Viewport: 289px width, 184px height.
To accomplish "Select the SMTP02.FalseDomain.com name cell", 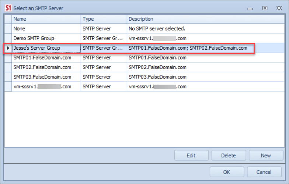I will pos(46,67).
